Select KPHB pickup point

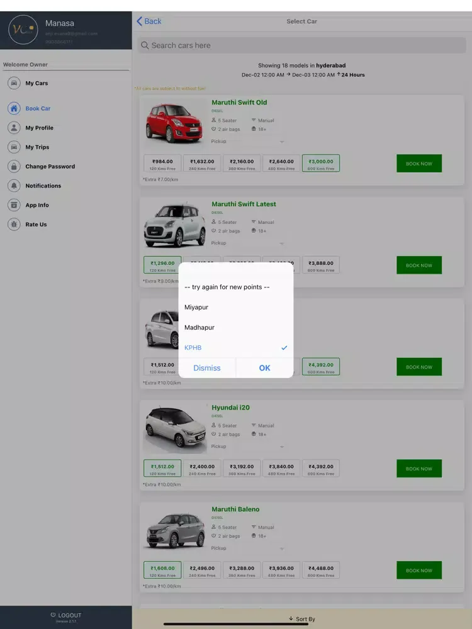tap(236, 347)
